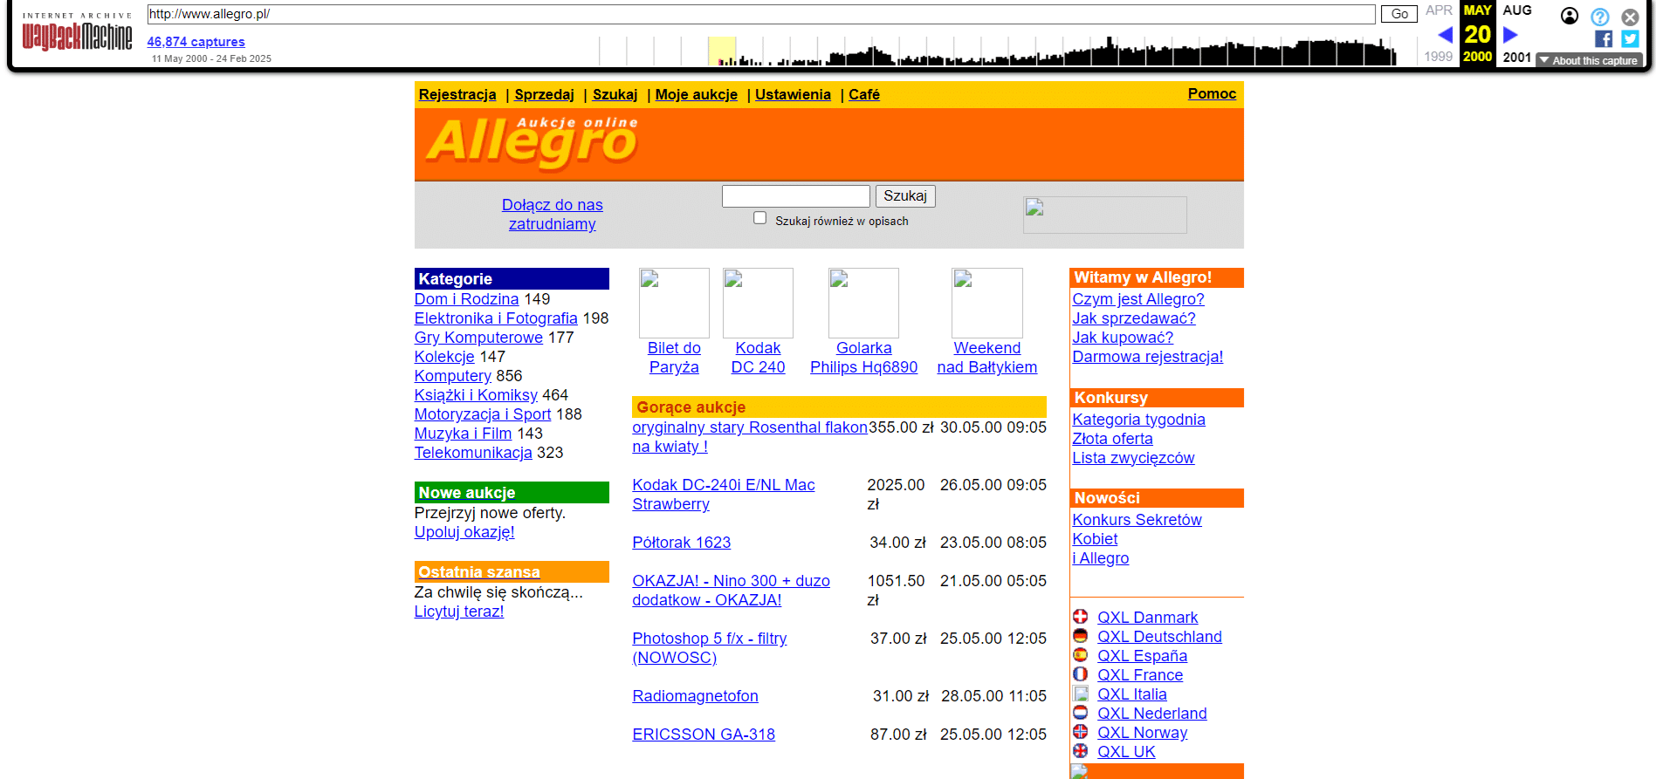Image resolution: width=1656 pixels, height=779 pixels.
Task: Click the capture sparkline graph
Action: 998,51
